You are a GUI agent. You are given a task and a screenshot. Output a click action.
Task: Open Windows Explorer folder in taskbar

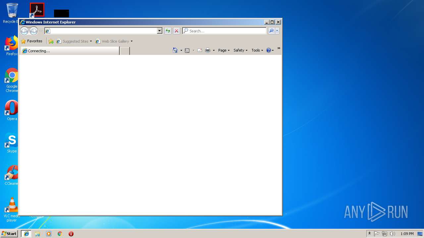[x=37, y=234]
